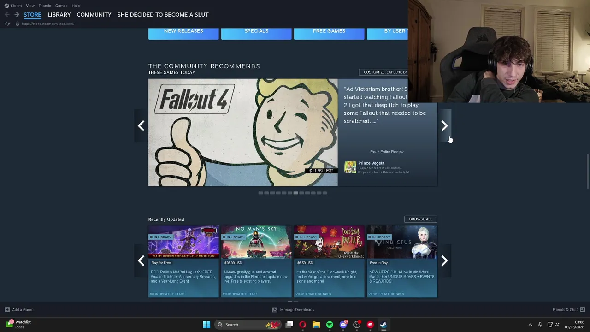Go back with the left navigation arrow
Image resolution: width=590 pixels, height=332 pixels.
coord(7,15)
